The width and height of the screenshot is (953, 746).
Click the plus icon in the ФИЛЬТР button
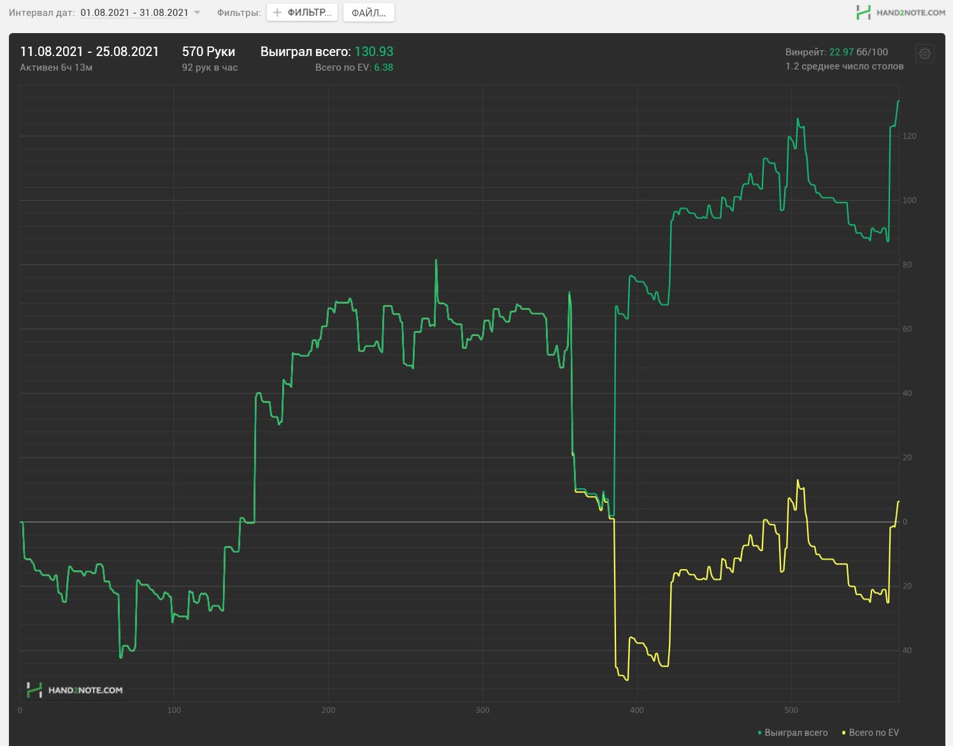[277, 12]
